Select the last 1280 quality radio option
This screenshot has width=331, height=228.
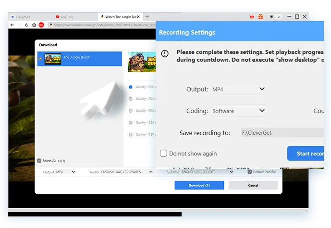(x=131, y=134)
